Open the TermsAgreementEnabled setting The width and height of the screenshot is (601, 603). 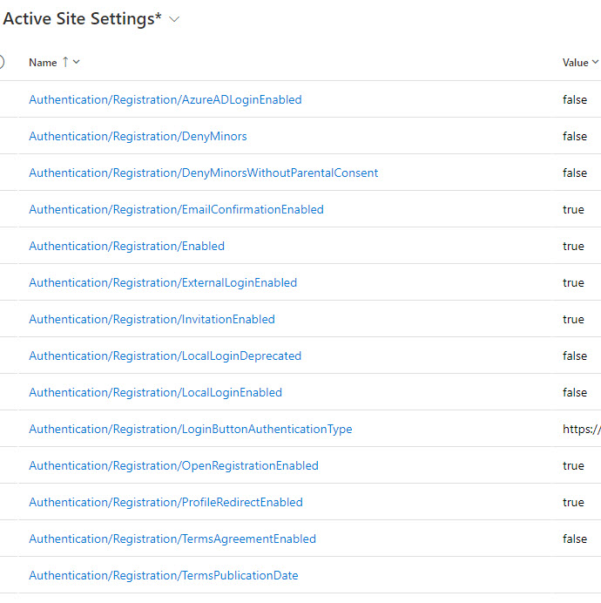172,539
